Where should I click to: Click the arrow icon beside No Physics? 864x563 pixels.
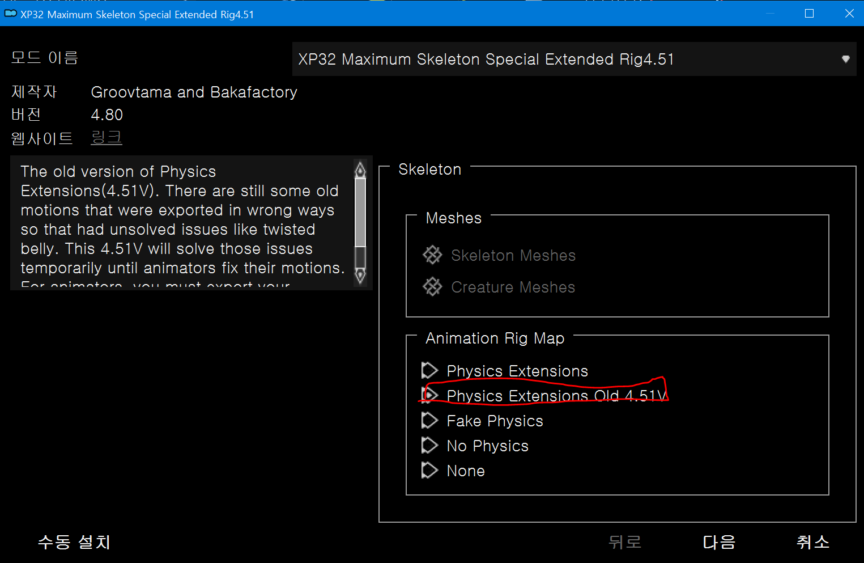[430, 445]
